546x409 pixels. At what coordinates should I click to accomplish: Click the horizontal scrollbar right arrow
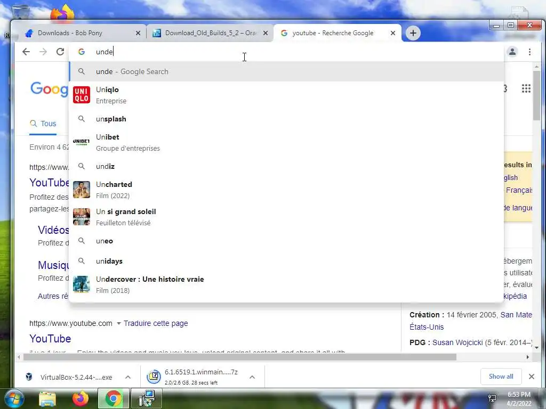tap(527, 357)
